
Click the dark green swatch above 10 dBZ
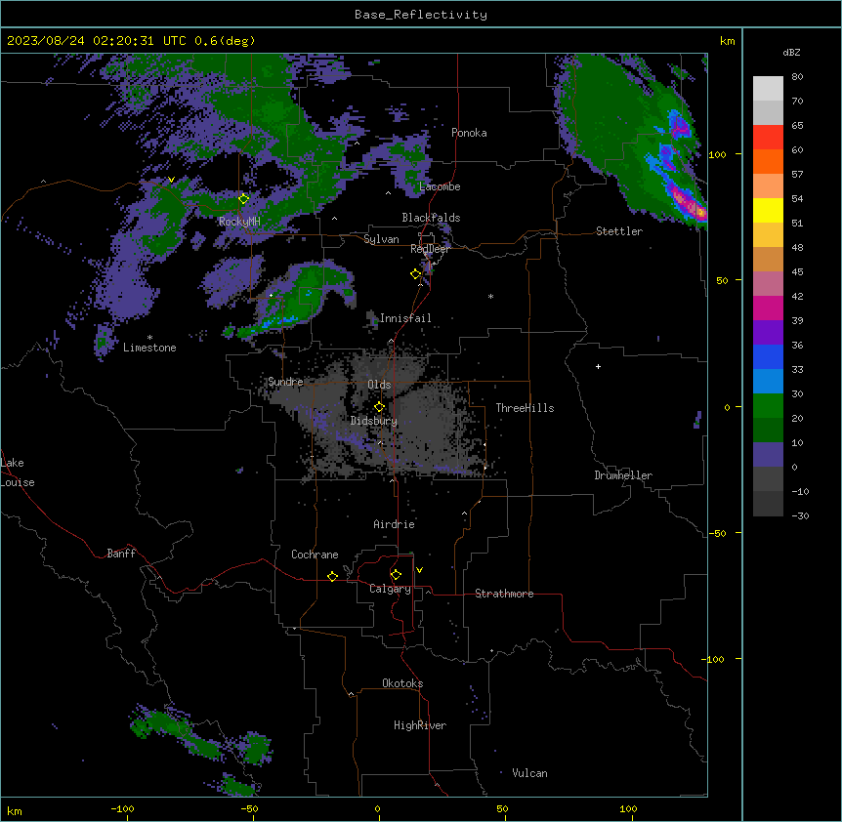768,431
